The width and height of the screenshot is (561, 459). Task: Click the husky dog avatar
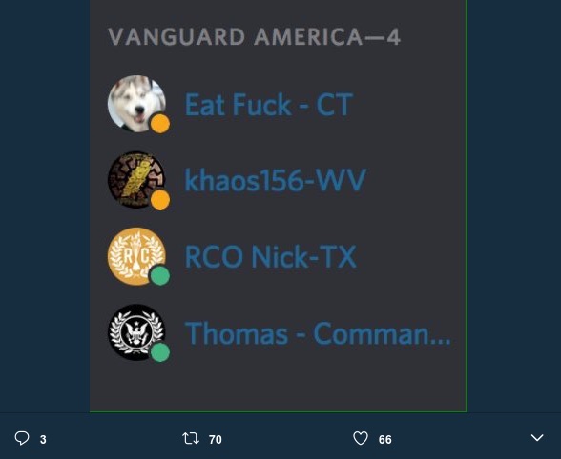click(x=136, y=104)
